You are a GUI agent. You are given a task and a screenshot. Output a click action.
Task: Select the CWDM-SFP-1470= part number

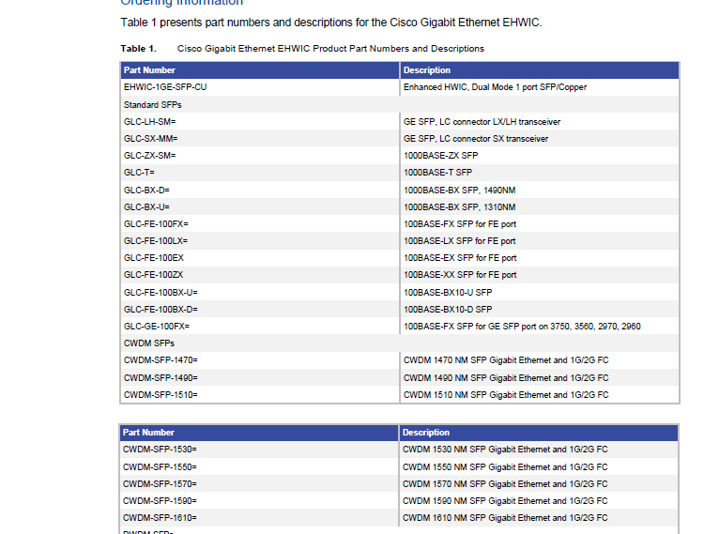point(161,360)
